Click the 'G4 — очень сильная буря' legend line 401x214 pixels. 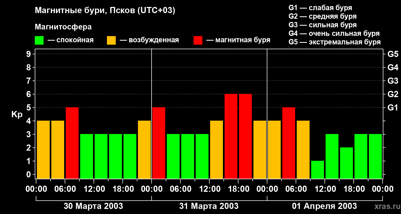pos(334,33)
